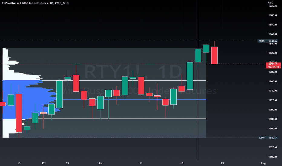This screenshot has width=282, height=166.
Task: Click the date label 27 on time axis
Action: click(x=67, y=163)
